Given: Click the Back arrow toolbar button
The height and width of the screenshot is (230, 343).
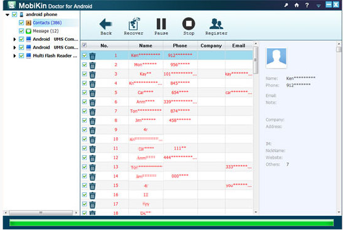Looking at the screenshot, I should [x=106, y=27].
